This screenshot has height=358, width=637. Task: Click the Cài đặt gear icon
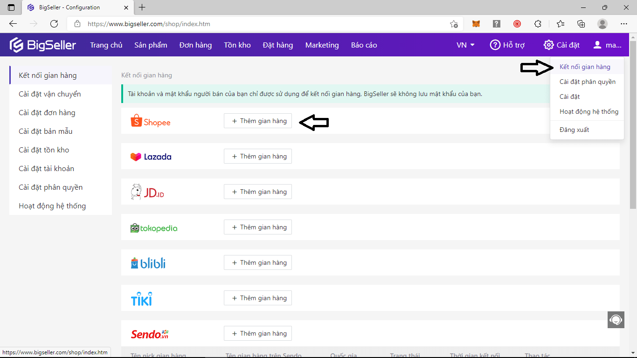[548, 45]
